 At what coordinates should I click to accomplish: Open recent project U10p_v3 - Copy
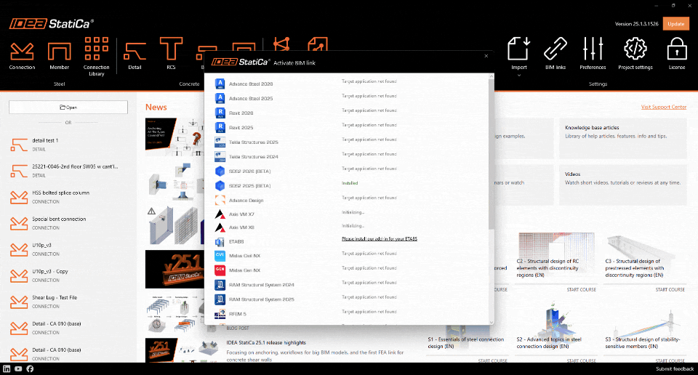(68, 276)
